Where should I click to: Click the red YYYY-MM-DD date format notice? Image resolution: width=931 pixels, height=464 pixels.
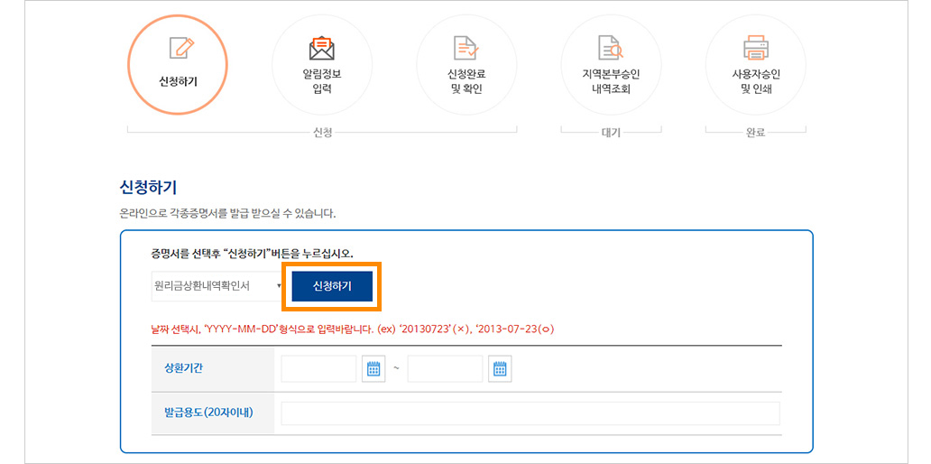pos(352,329)
